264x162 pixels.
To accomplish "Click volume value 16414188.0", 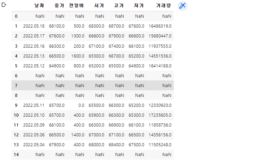I will [160, 66].
